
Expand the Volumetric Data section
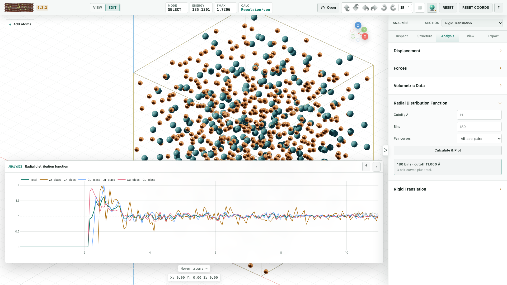[448, 86]
